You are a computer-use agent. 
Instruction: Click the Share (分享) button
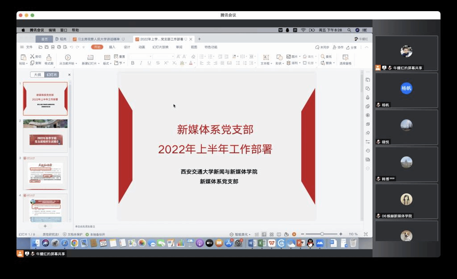coord(353,47)
